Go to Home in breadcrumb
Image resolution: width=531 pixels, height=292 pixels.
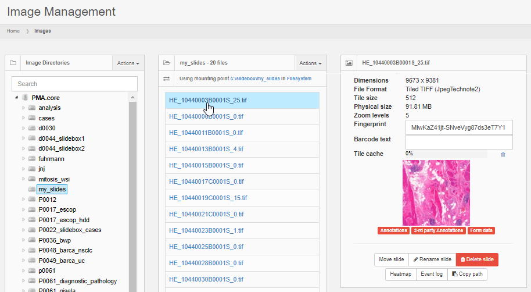13,31
